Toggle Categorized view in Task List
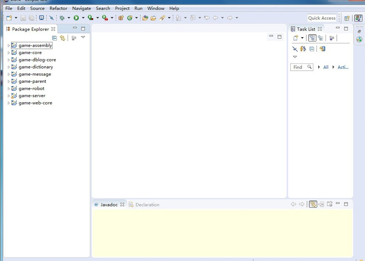 click(x=312, y=38)
